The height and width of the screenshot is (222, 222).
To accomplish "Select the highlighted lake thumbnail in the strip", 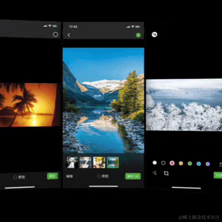I will click(x=113, y=163).
